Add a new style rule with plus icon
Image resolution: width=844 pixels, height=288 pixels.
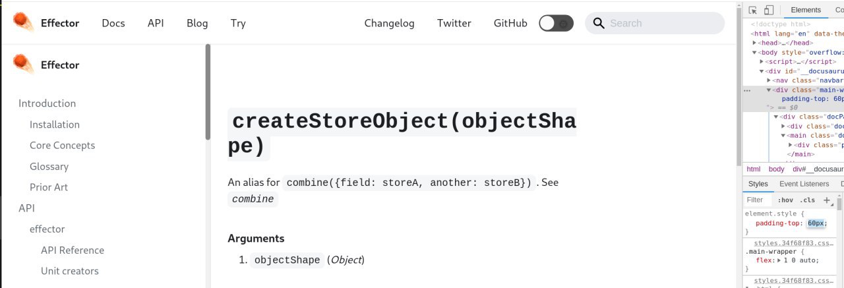click(x=827, y=200)
